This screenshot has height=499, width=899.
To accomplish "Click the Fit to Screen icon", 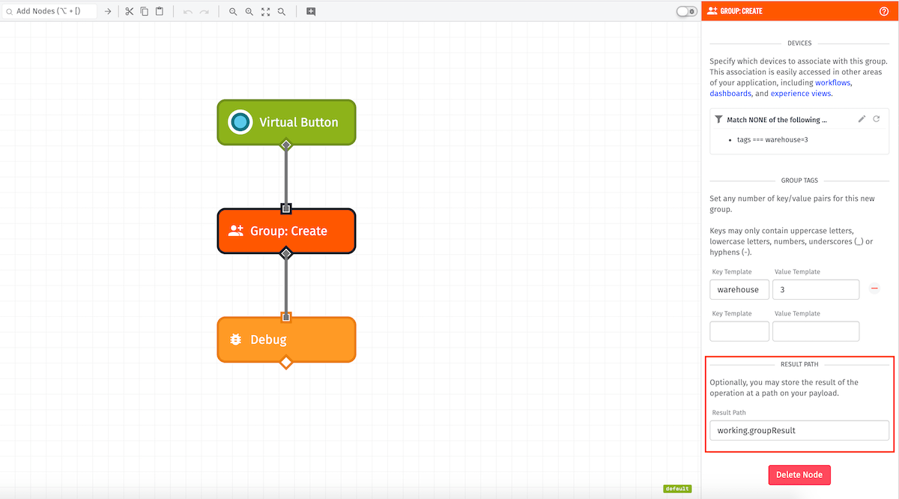I will tap(265, 11).
